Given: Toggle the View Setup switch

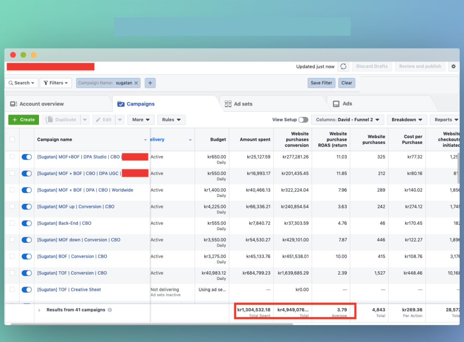Looking at the screenshot, I should (x=303, y=120).
